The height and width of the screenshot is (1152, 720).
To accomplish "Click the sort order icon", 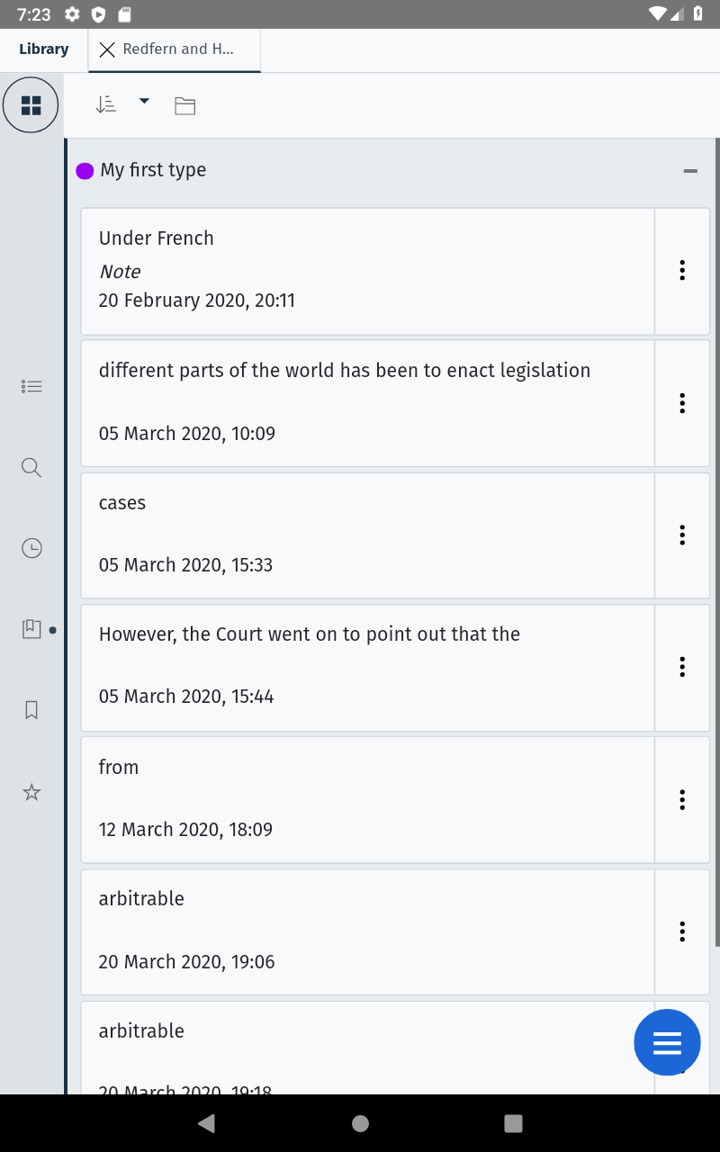I will pos(106,104).
